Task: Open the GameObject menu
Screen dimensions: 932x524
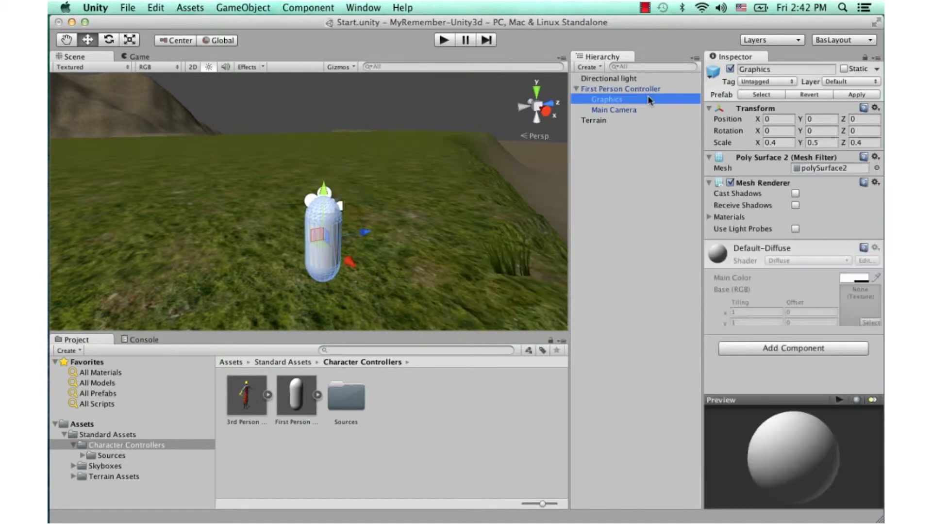Action: pos(243,7)
